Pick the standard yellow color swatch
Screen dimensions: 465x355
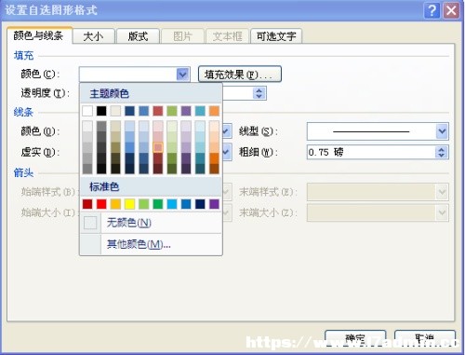[129, 204]
